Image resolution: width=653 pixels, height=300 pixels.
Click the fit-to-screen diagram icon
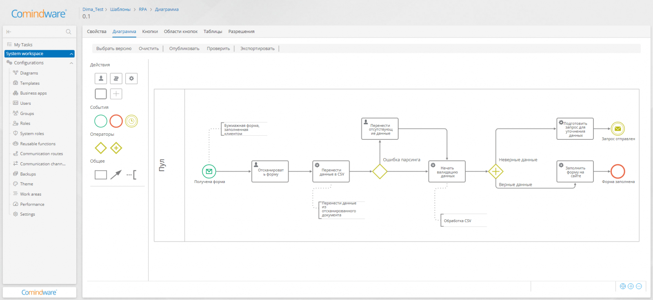623,286
